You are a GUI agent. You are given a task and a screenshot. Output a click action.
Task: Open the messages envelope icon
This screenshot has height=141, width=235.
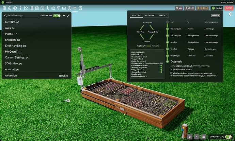point(64,8)
